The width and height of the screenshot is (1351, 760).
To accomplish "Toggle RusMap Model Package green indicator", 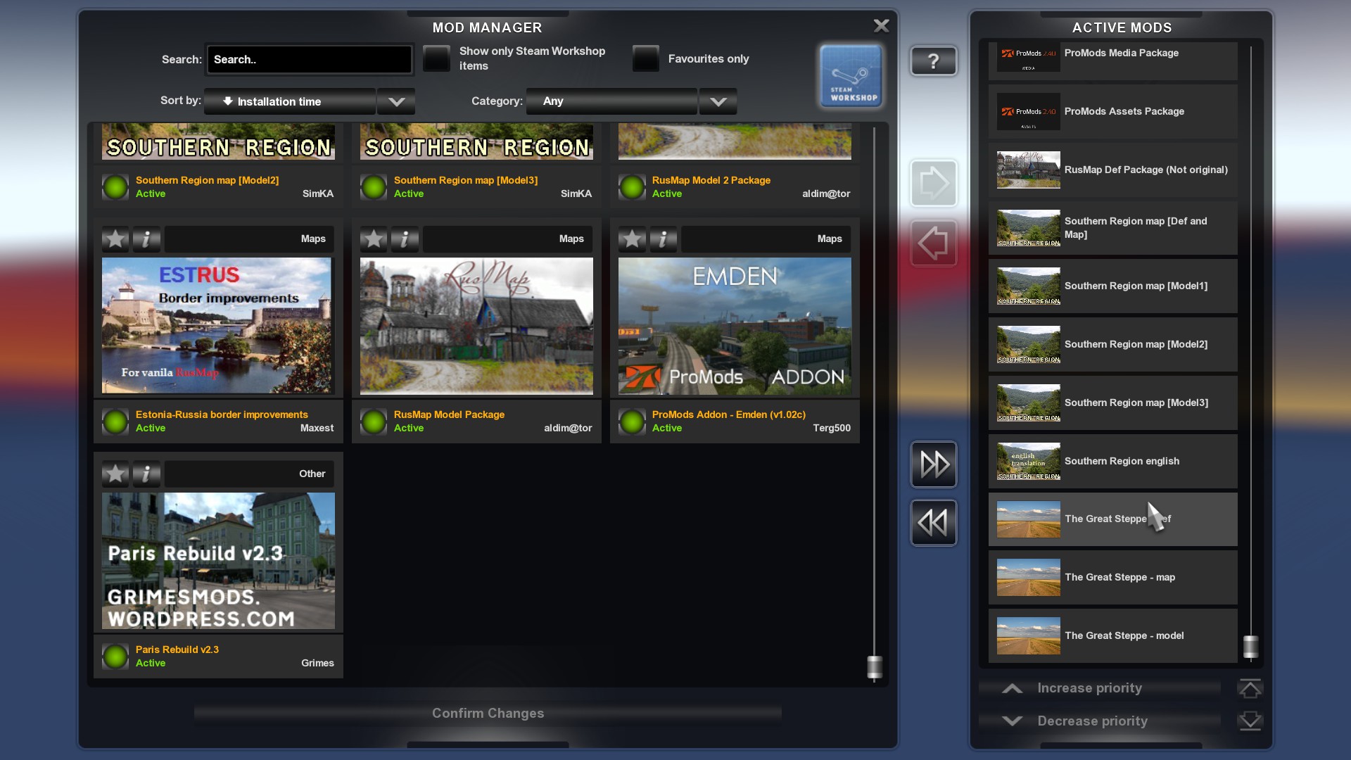I will (374, 422).
